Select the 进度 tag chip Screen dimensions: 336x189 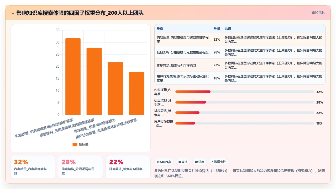[x=199, y=162]
